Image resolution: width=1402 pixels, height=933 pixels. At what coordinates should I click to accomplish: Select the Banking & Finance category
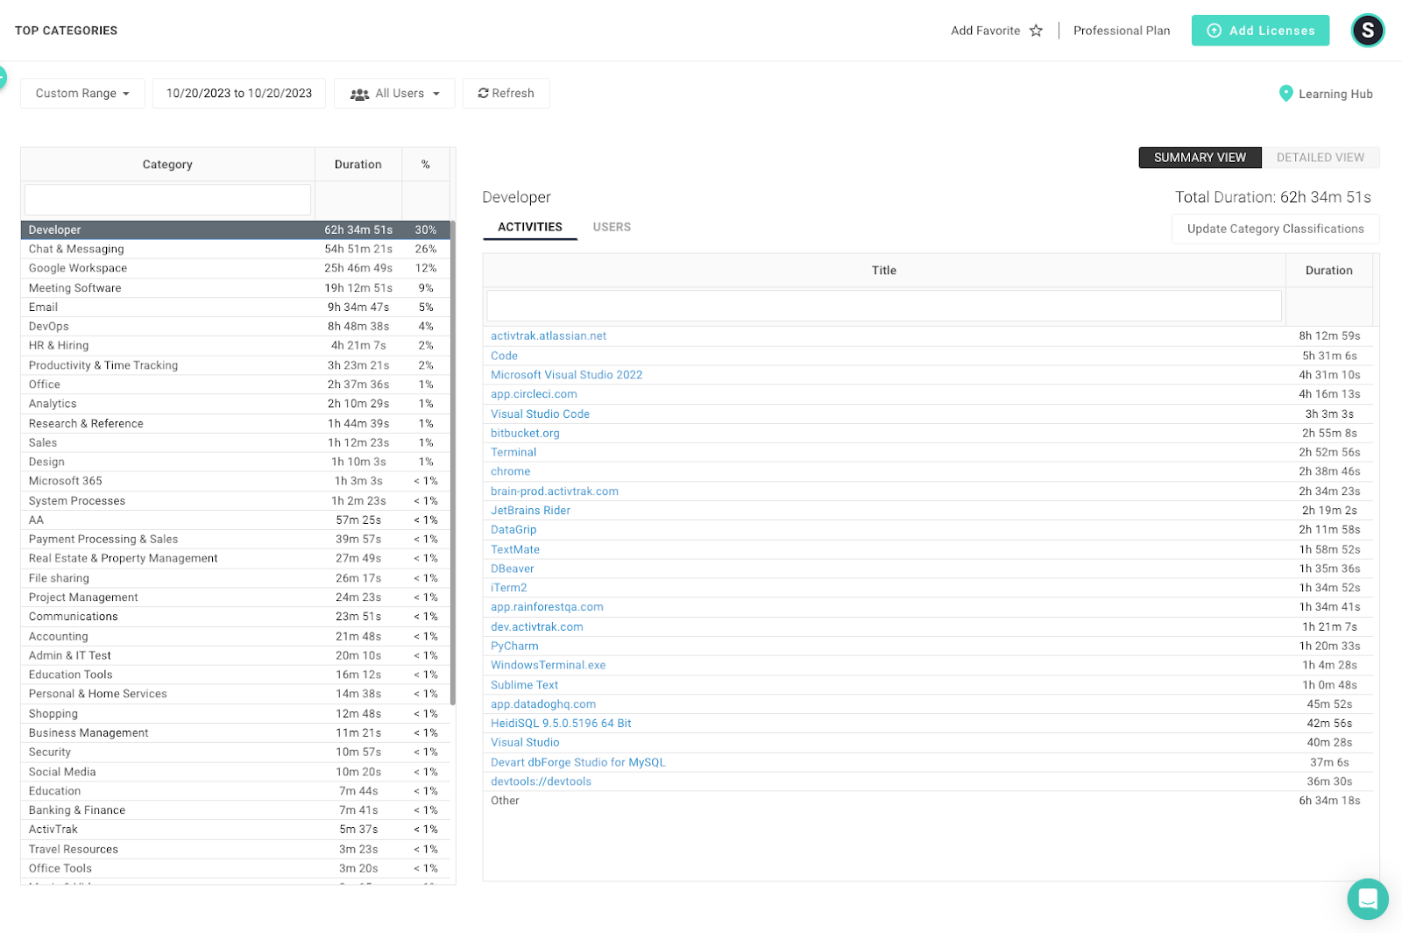click(x=235, y=810)
